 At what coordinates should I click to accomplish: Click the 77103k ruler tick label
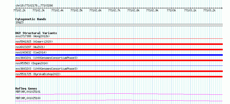(x=171, y=10)
